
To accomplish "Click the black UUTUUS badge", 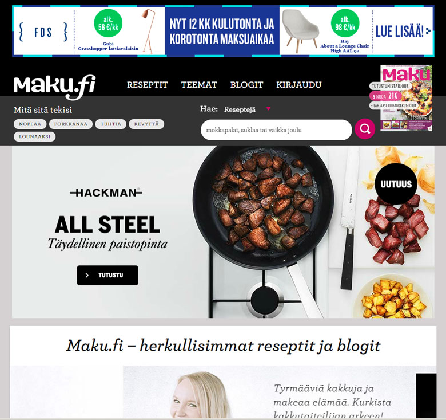I will tap(396, 184).
